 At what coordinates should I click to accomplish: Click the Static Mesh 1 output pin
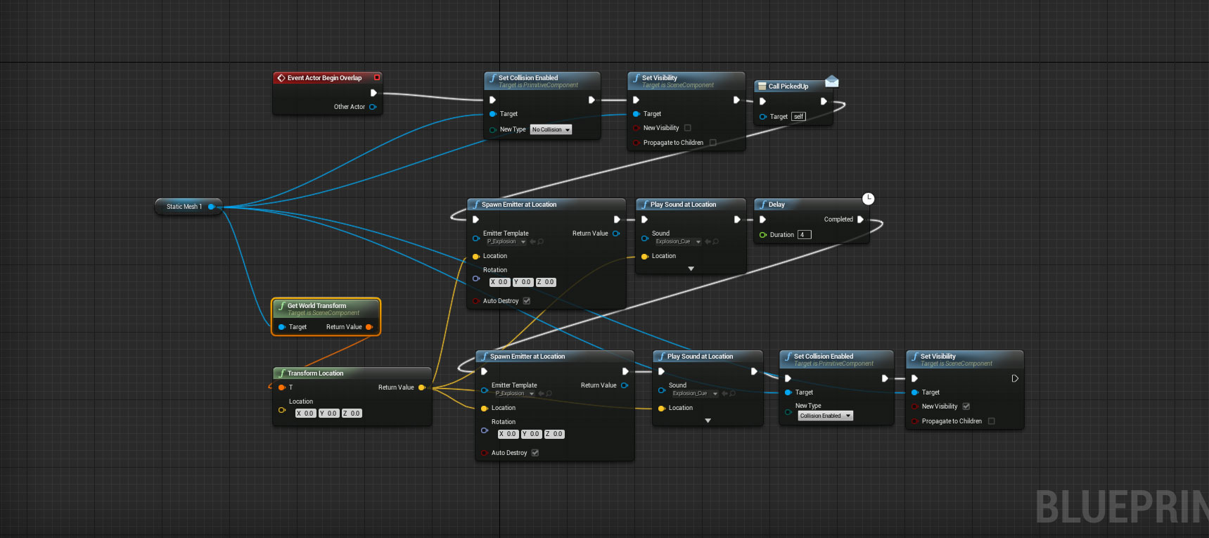click(211, 207)
